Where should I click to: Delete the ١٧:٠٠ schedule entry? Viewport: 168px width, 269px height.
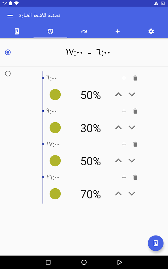coord(135,144)
